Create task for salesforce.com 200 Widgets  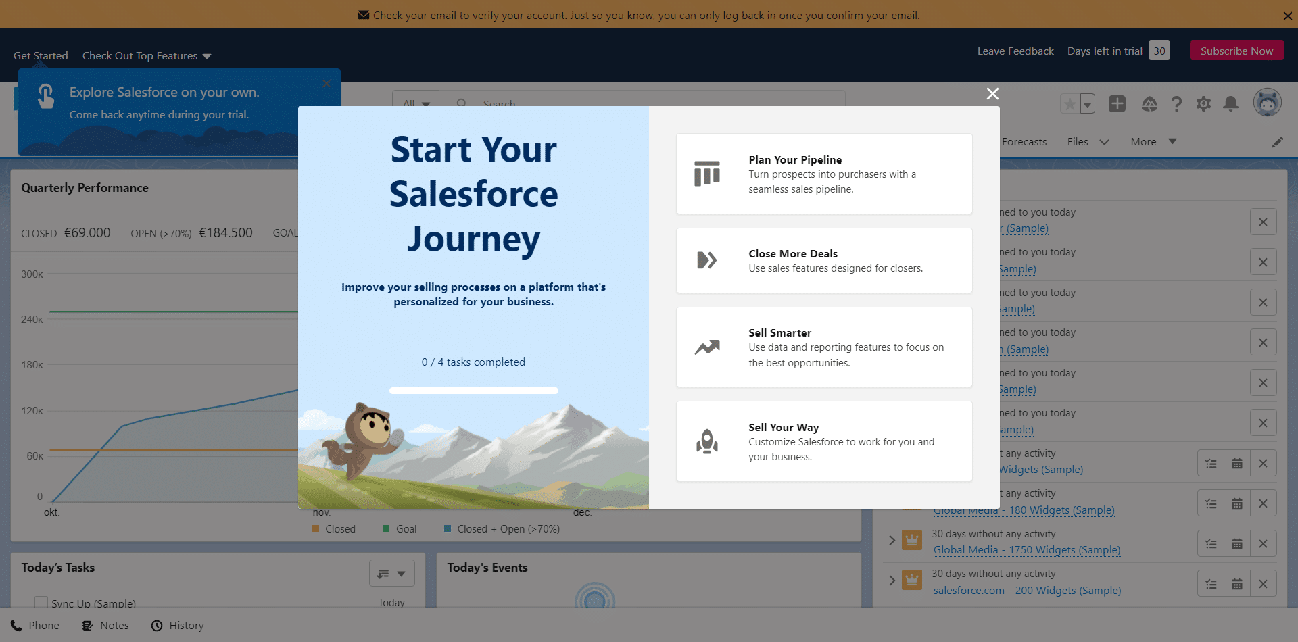1211,584
